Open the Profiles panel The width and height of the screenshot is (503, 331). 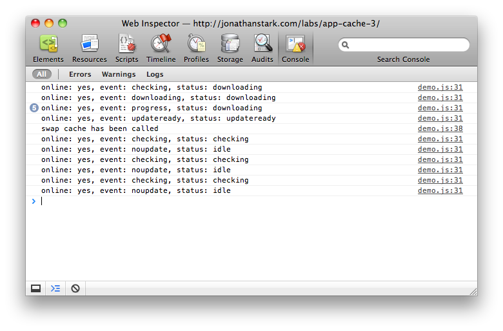pyautogui.click(x=196, y=48)
